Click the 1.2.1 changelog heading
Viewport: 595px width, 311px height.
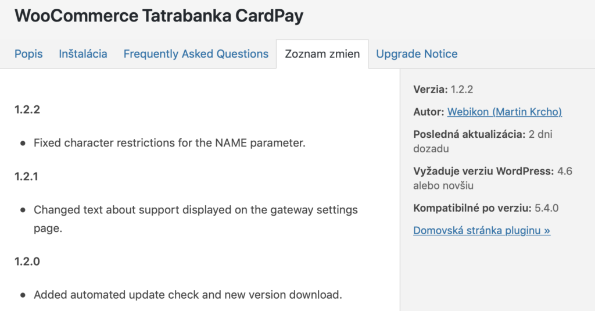tap(27, 176)
